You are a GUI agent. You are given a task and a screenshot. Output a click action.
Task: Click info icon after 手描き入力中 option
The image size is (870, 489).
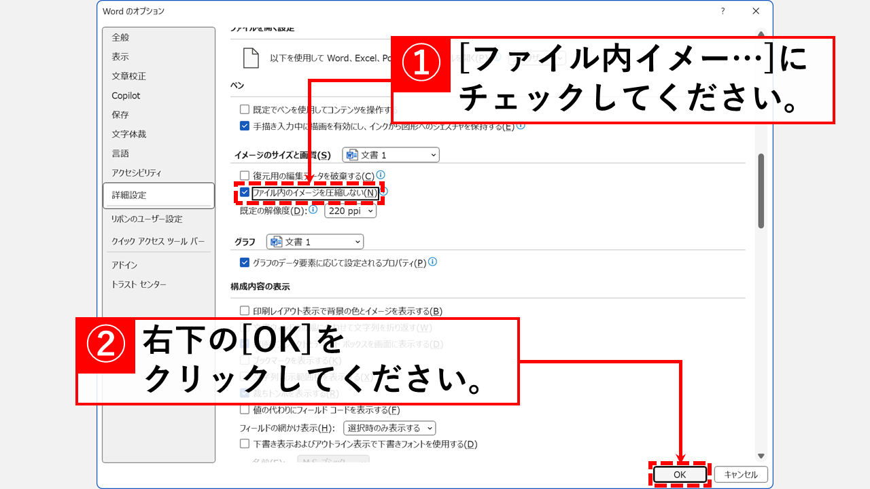tap(521, 126)
